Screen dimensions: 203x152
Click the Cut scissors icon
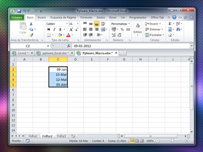(31, 24)
